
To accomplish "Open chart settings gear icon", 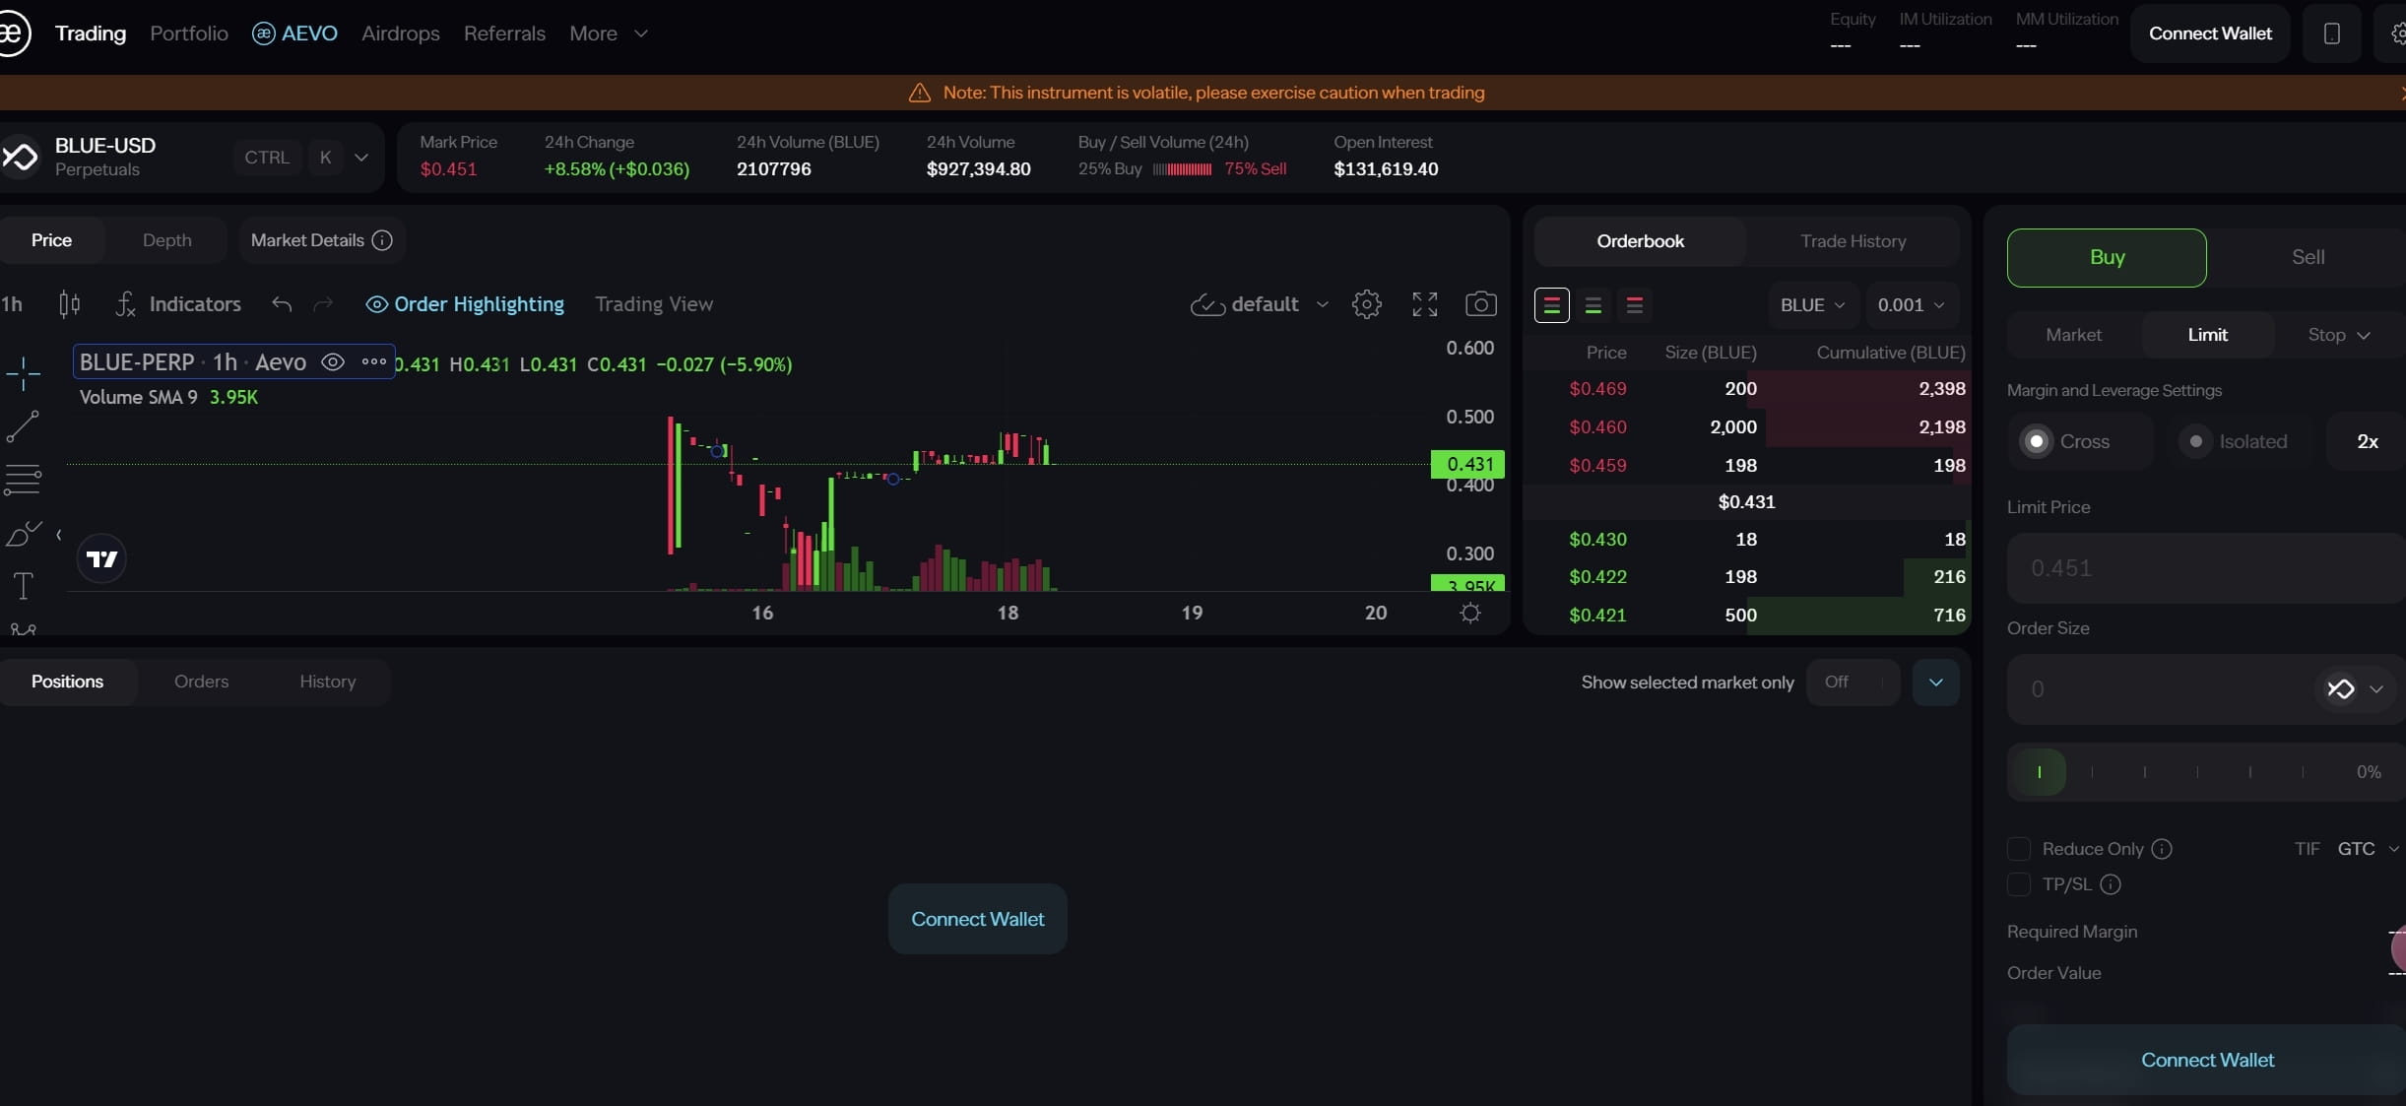I will coord(1366,304).
